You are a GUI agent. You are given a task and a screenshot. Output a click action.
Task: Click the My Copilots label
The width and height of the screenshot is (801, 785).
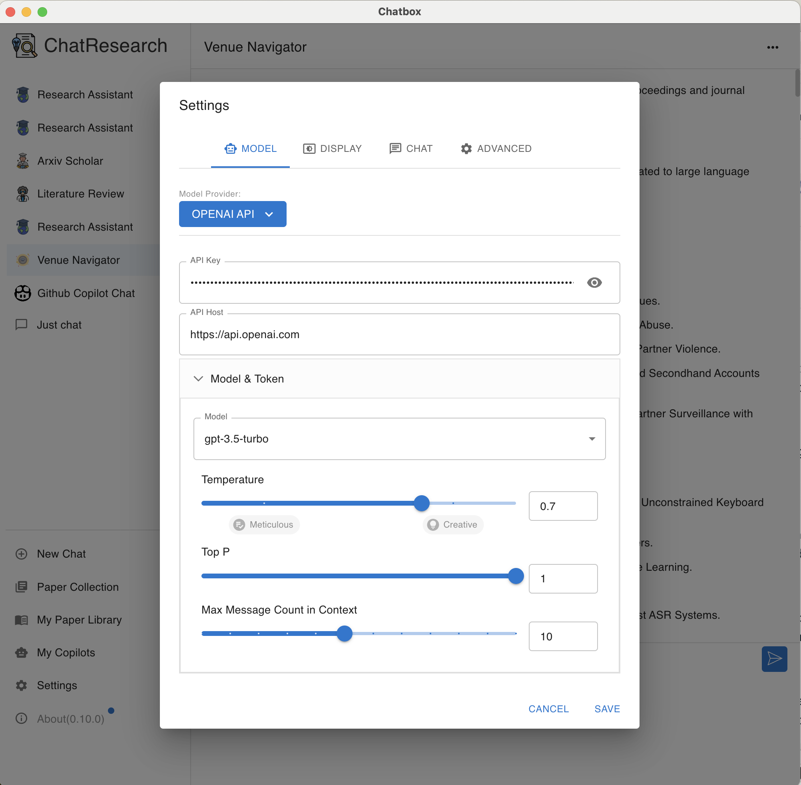tap(66, 653)
